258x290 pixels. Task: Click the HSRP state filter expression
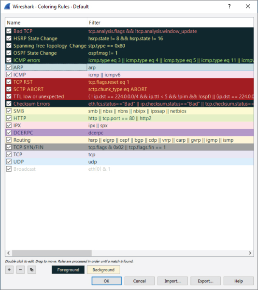(x=126, y=39)
